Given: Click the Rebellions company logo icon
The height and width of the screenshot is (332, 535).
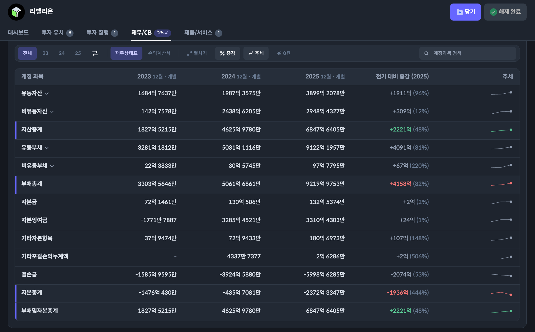Looking at the screenshot, I should (x=16, y=12).
